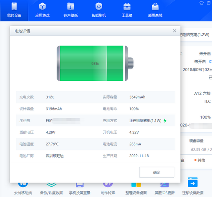This screenshot has width=212, height=197.
Task: Select the 深圳欣旺达 manufacturer value
Action: [55, 156]
